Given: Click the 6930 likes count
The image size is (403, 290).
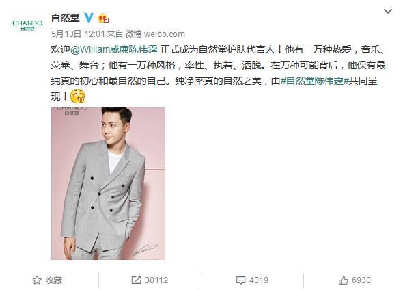Looking at the screenshot, I should pyautogui.click(x=361, y=280).
